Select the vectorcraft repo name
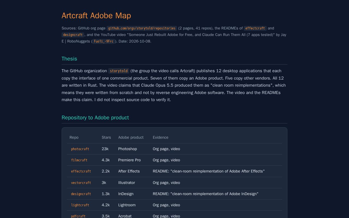The image size is (349, 218). [81, 183]
